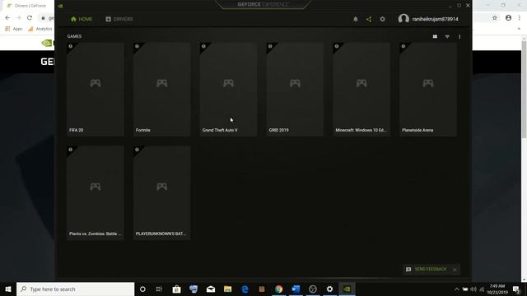Image resolution: width=527 pixels, height=296 pixels.
Task: Select the PLAYERUNKNOWN'S BATTLEGROUNDS tile
Action: point(161,192)
